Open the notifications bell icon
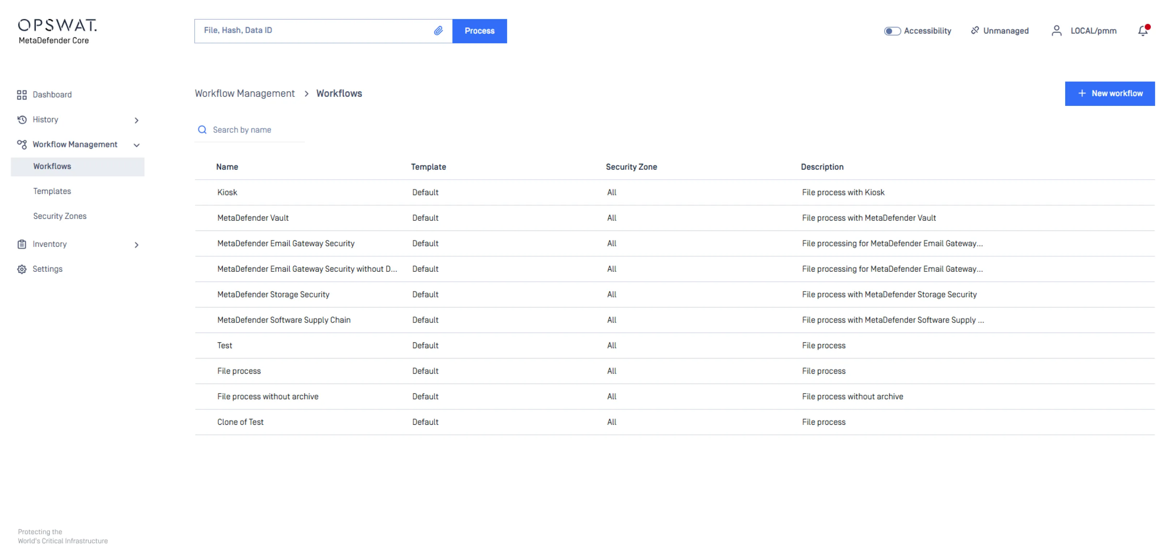 (1143, 31)
